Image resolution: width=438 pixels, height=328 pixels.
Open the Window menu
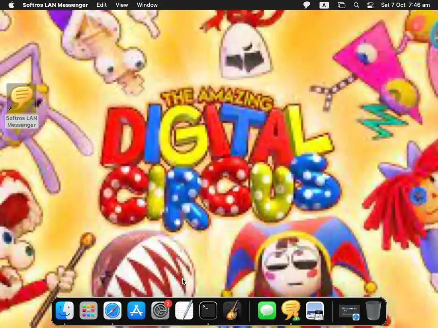click(x=147, y=5)
